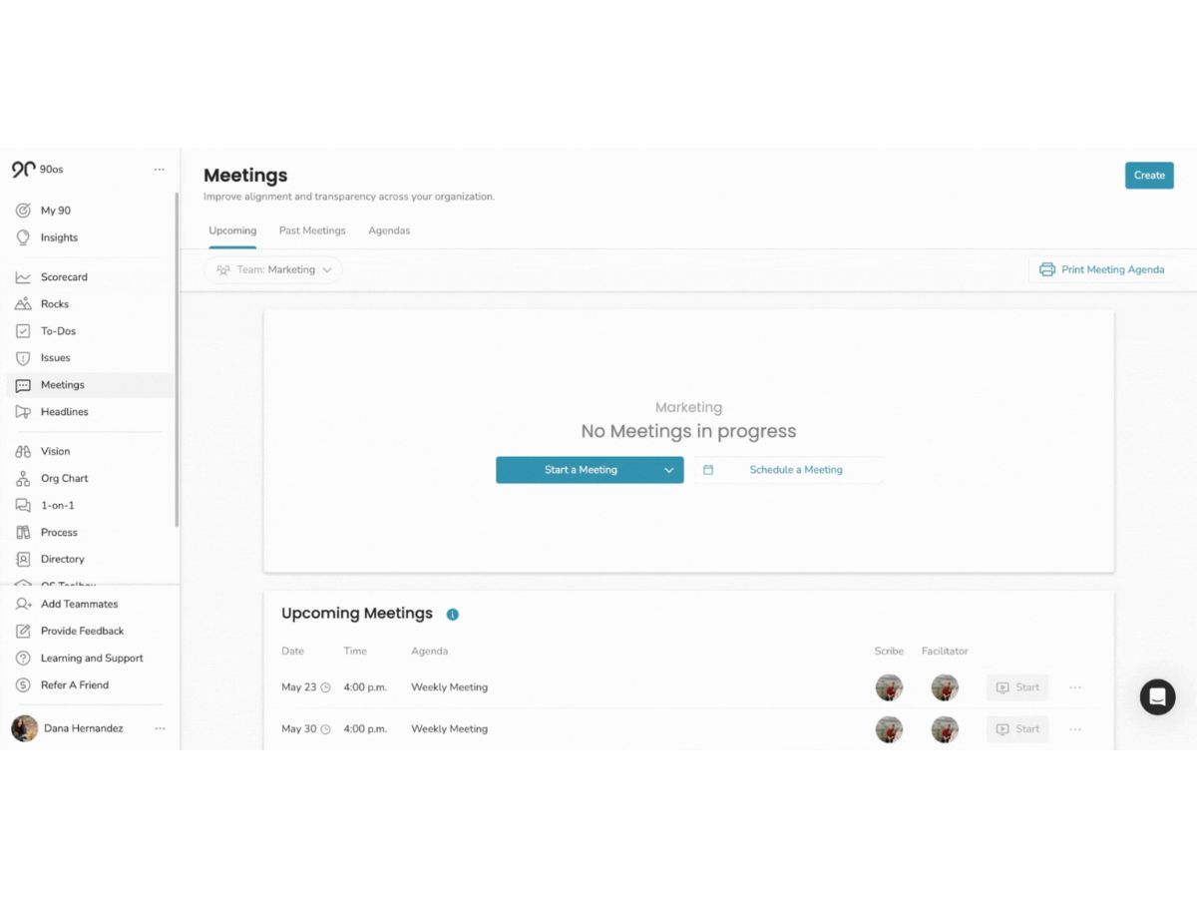
Task: Click the 4:00 p.m. time for May 30
Action: (365, 729)
